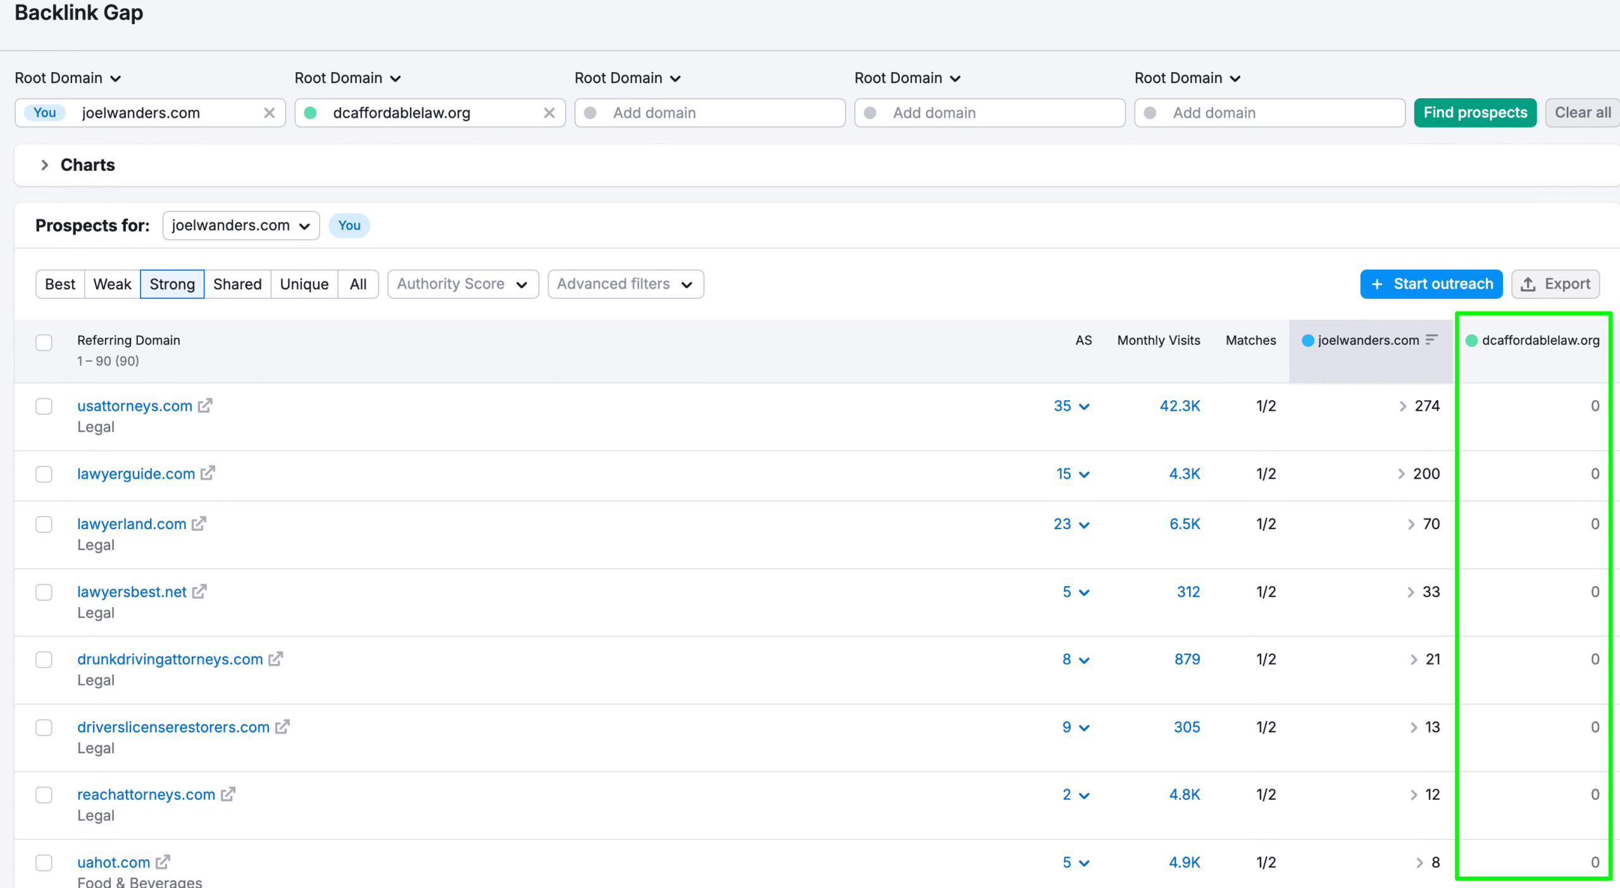Select the lawyersbest.net row checkbox
The image size is (1620, 888).
coord(44,592)
